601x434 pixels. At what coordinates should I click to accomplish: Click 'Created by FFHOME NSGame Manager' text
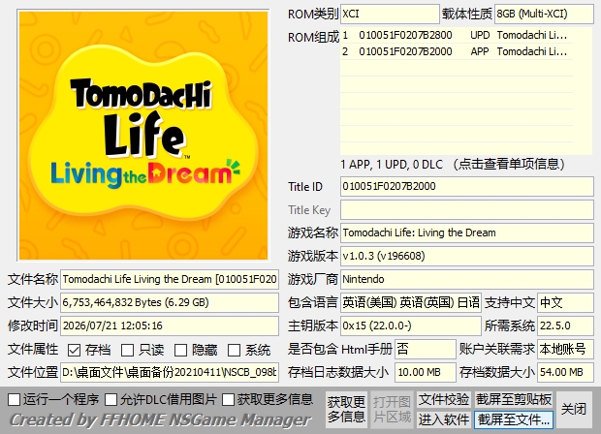[160, 420]
